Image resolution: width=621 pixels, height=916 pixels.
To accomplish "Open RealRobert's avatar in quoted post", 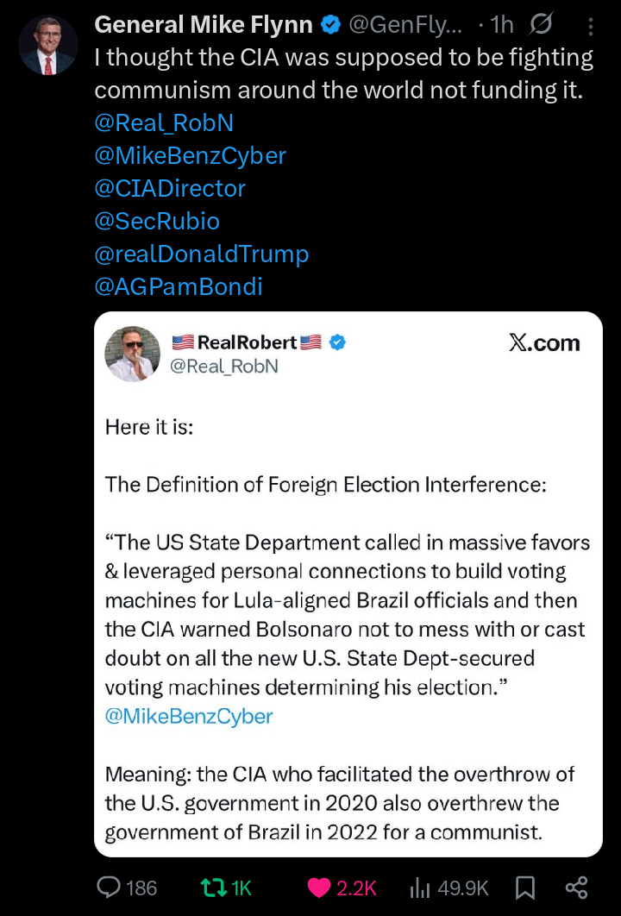I will click(x=133, y=354).
